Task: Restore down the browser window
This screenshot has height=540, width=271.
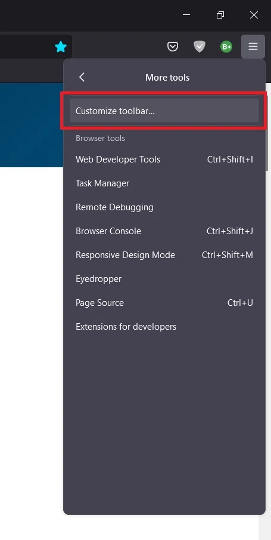Action: 220,15
